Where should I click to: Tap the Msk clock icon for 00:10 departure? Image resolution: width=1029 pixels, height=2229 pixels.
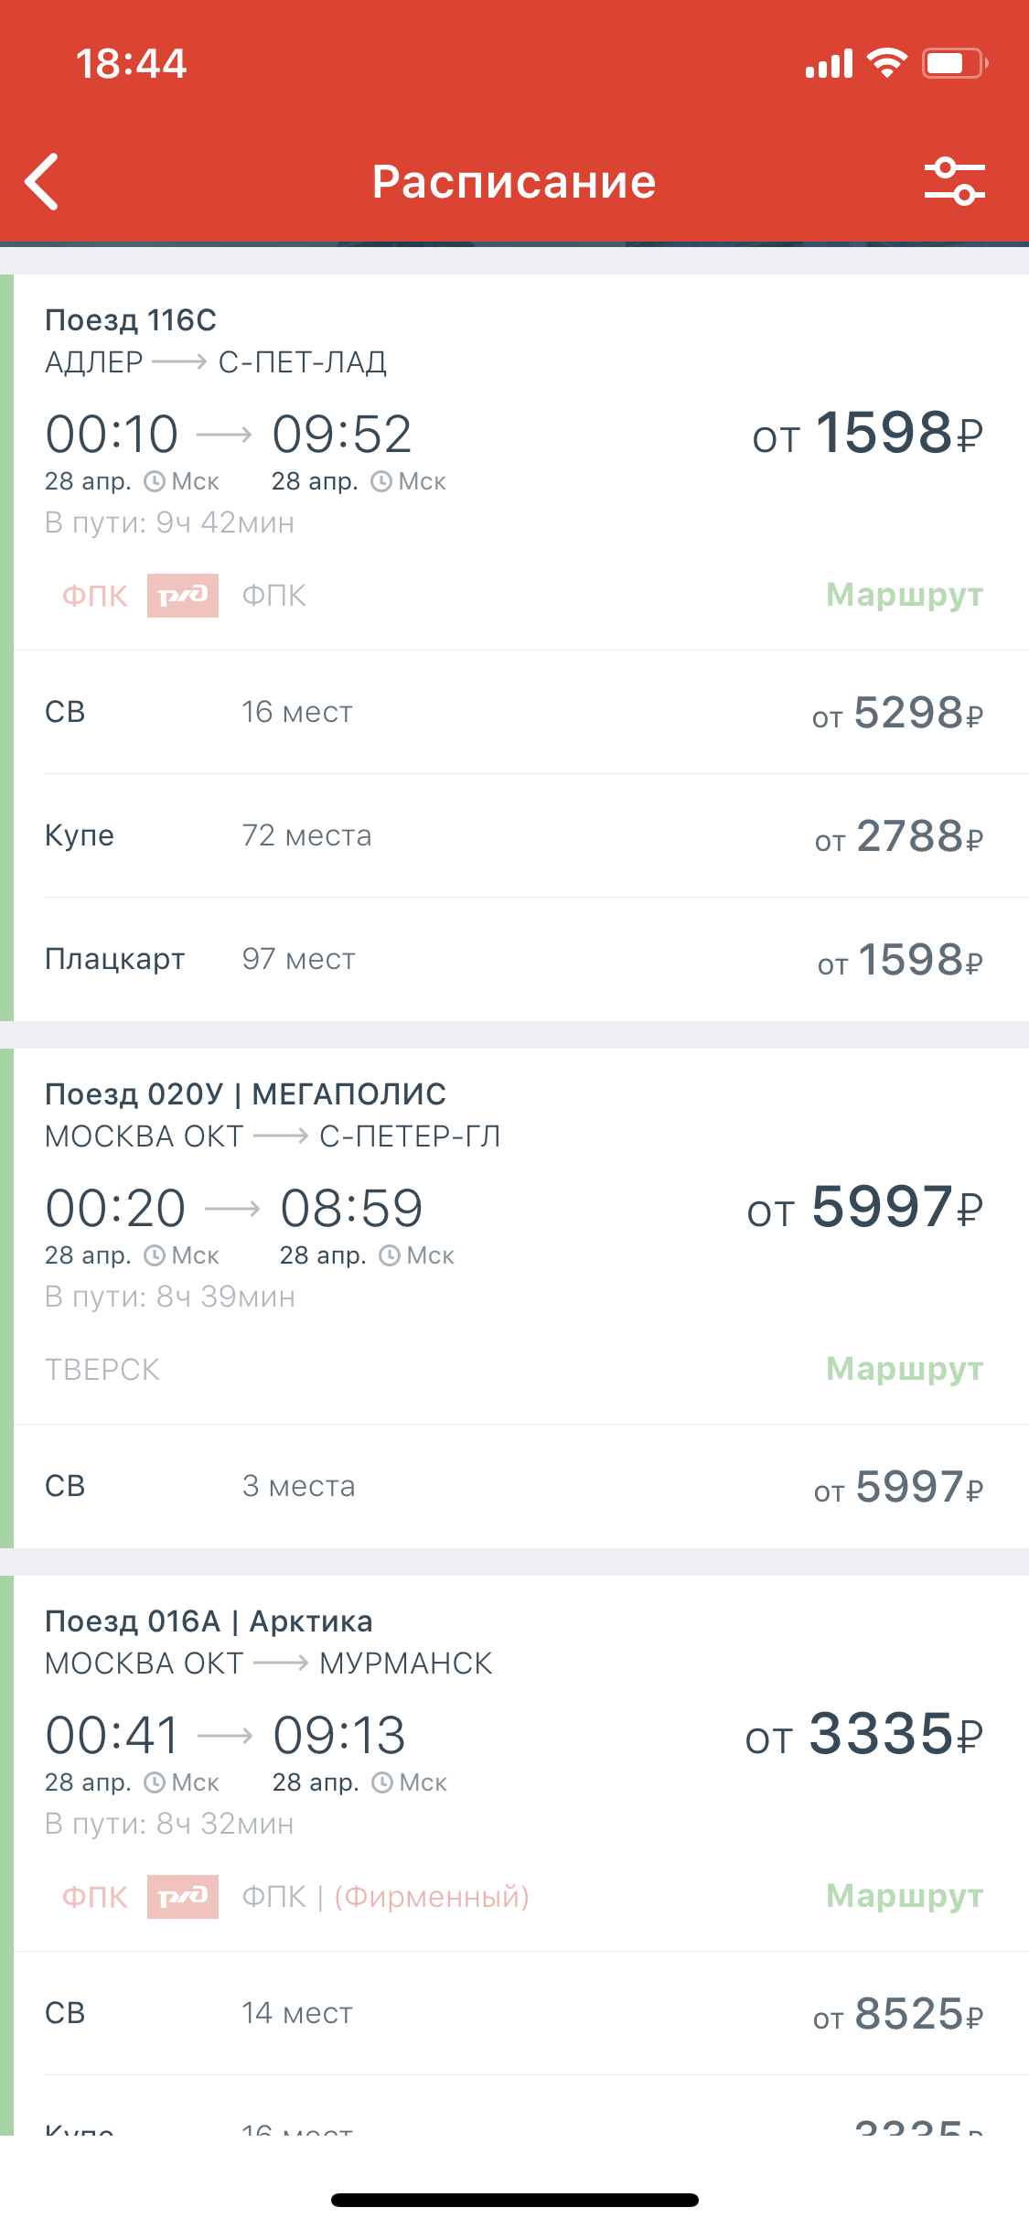[x=155, y=481]
